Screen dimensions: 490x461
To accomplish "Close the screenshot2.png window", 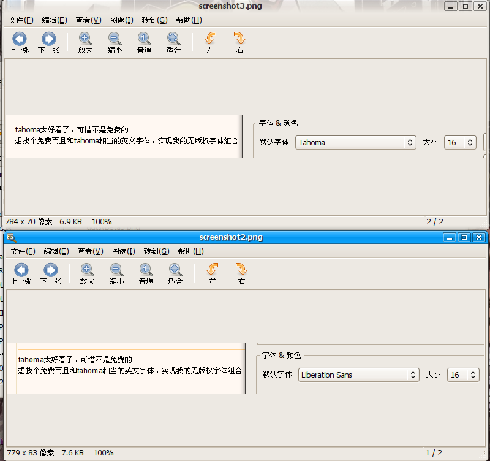I will [479, 237].
